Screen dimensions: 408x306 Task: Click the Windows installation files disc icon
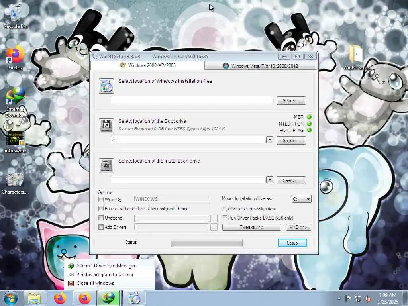pos(106,86)
